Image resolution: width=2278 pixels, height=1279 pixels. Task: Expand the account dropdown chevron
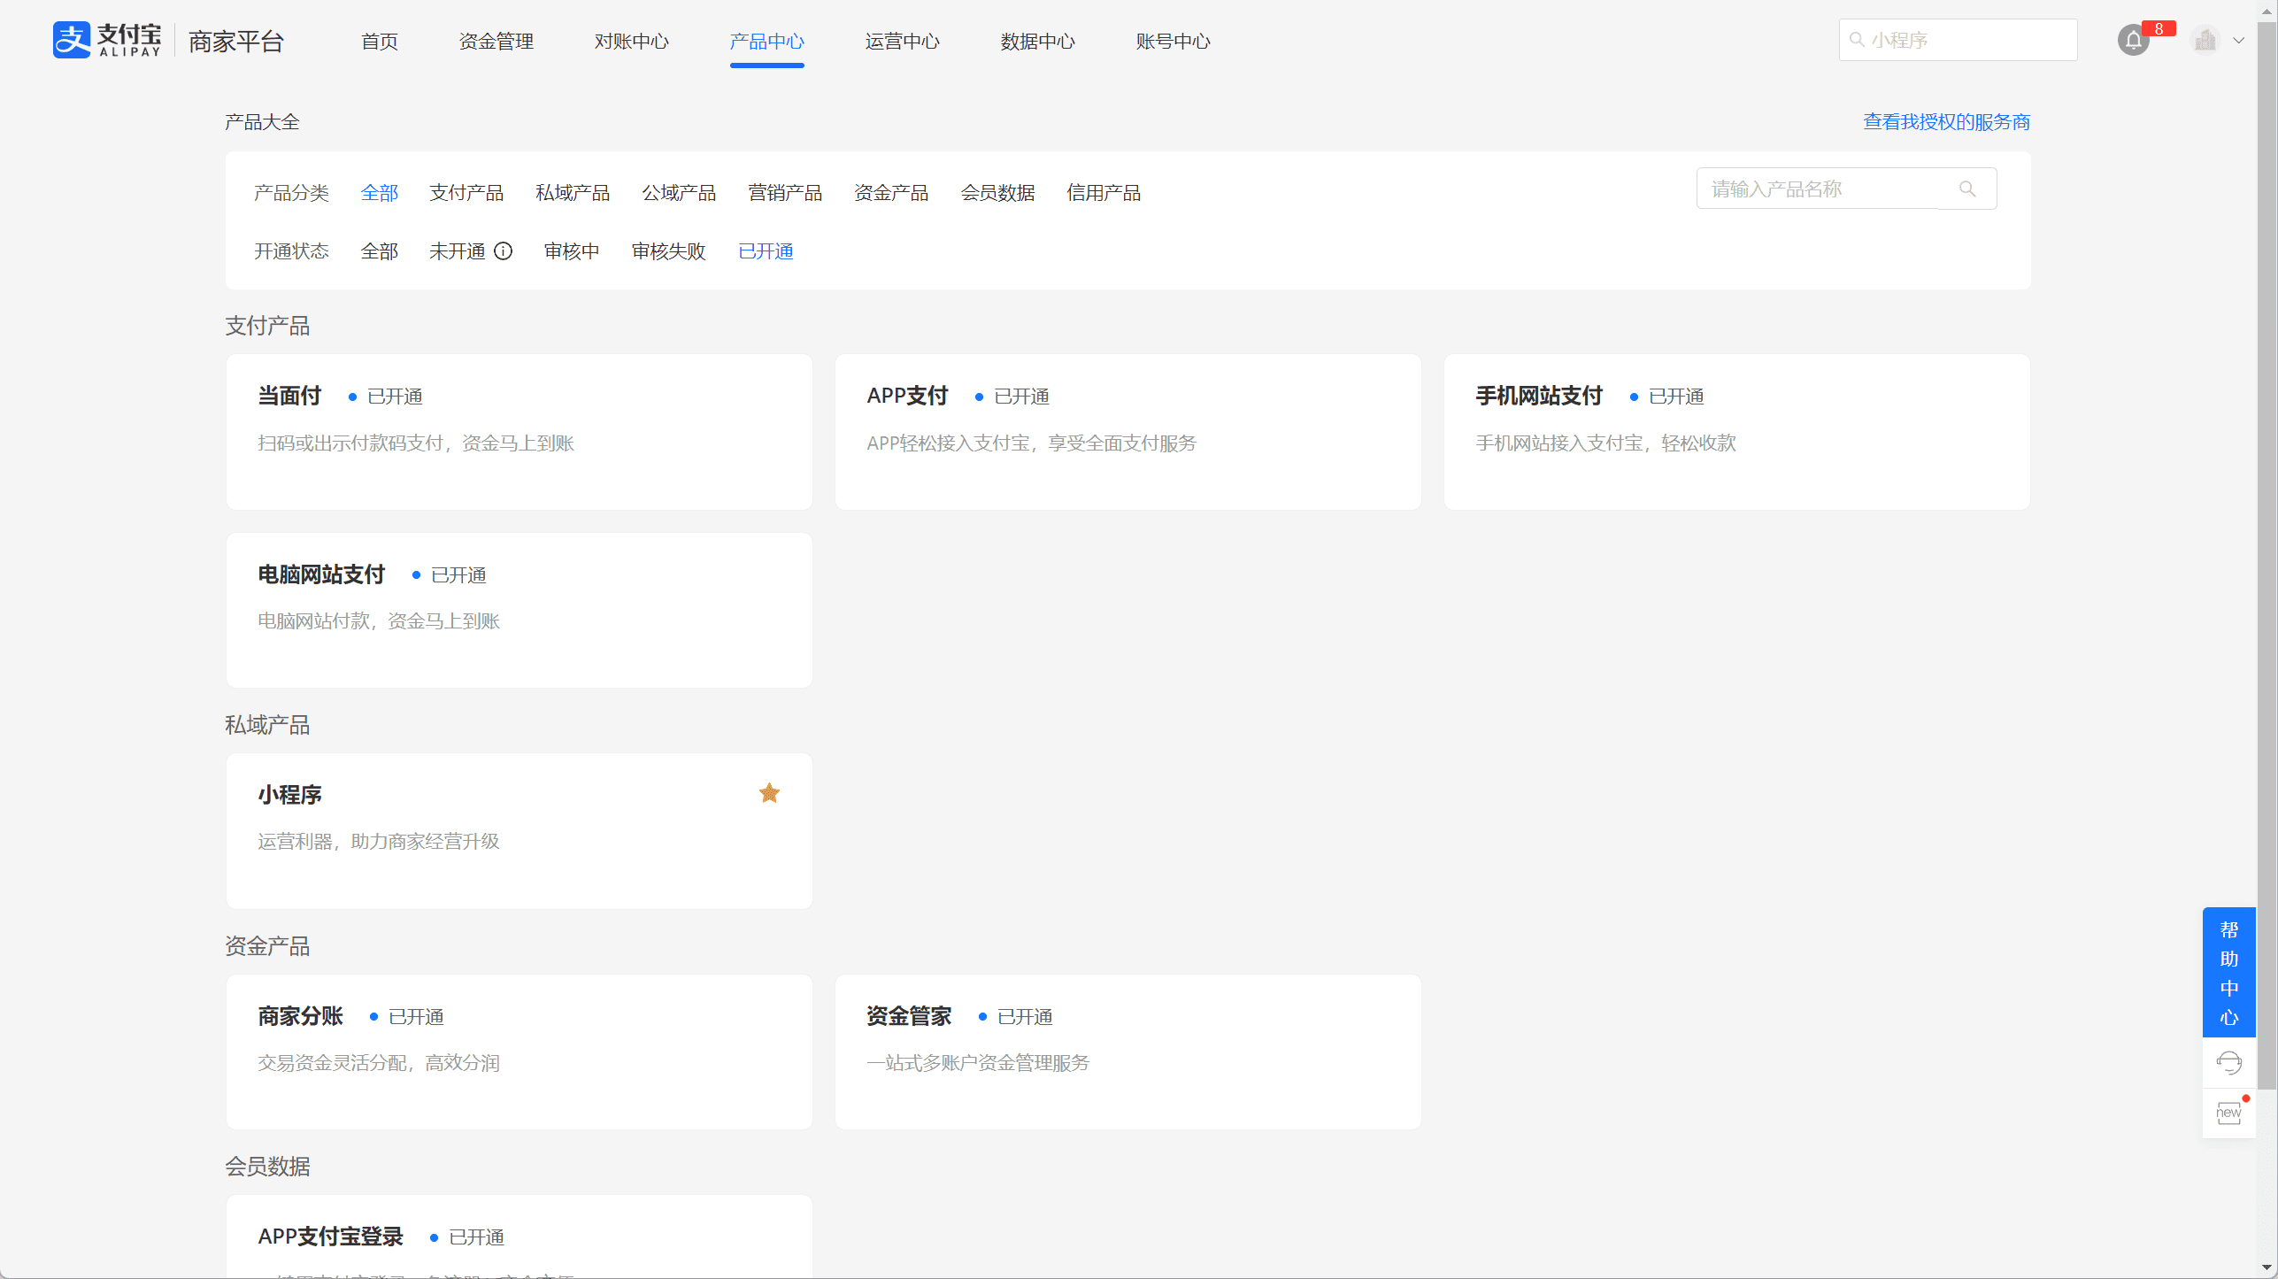coord(2238,41)
